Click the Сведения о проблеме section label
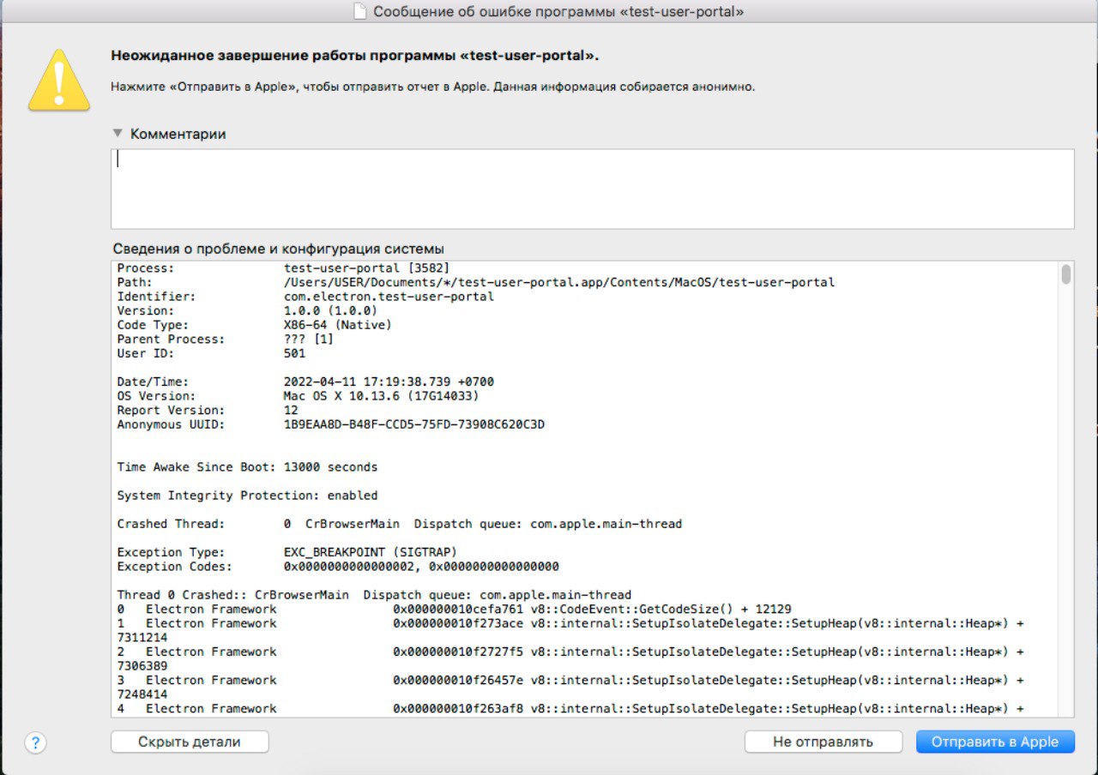The image size is (1098, 775). [279, 249]
